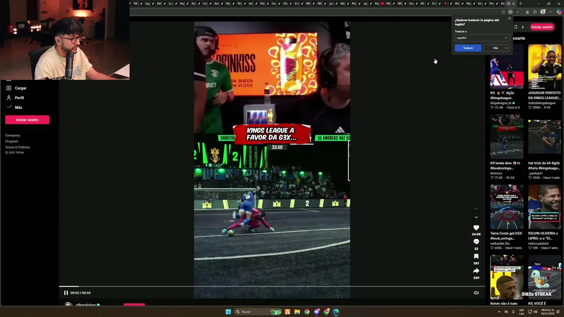Screen dimensions: 564x317
Task: Open comments via speech bubble icon
Action: point(476,242)
